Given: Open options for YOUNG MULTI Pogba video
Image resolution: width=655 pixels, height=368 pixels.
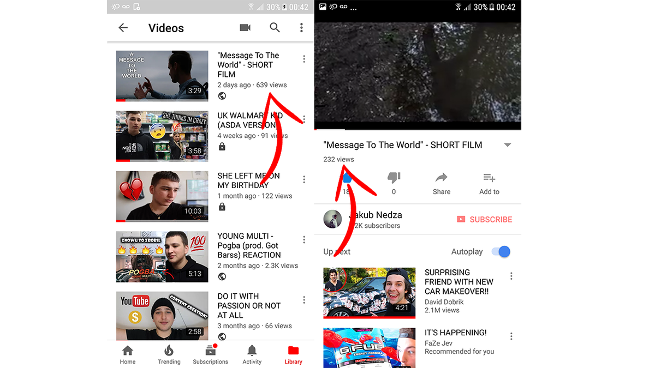Looking at the screenshot, I should [304, 239].
